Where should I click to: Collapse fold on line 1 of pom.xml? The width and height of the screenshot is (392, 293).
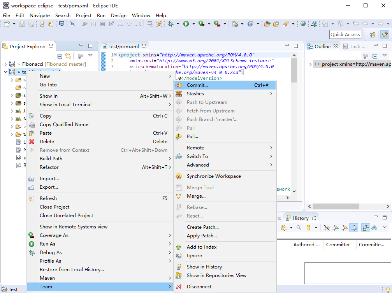tap(116, 55)
